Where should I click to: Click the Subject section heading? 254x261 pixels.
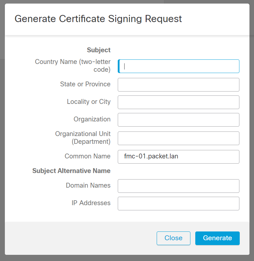click(x=99, y=50)
